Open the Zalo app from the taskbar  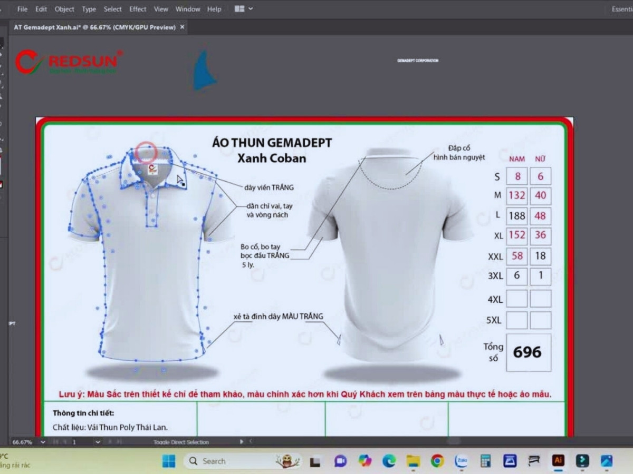point(461,461)
